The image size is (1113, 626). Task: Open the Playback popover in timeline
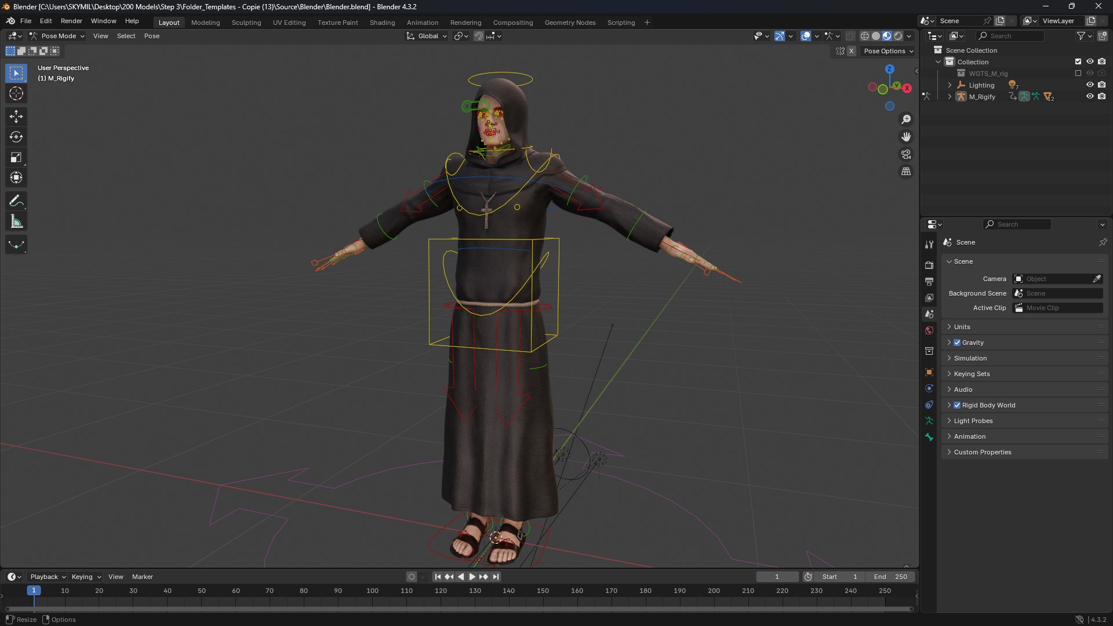48,577
